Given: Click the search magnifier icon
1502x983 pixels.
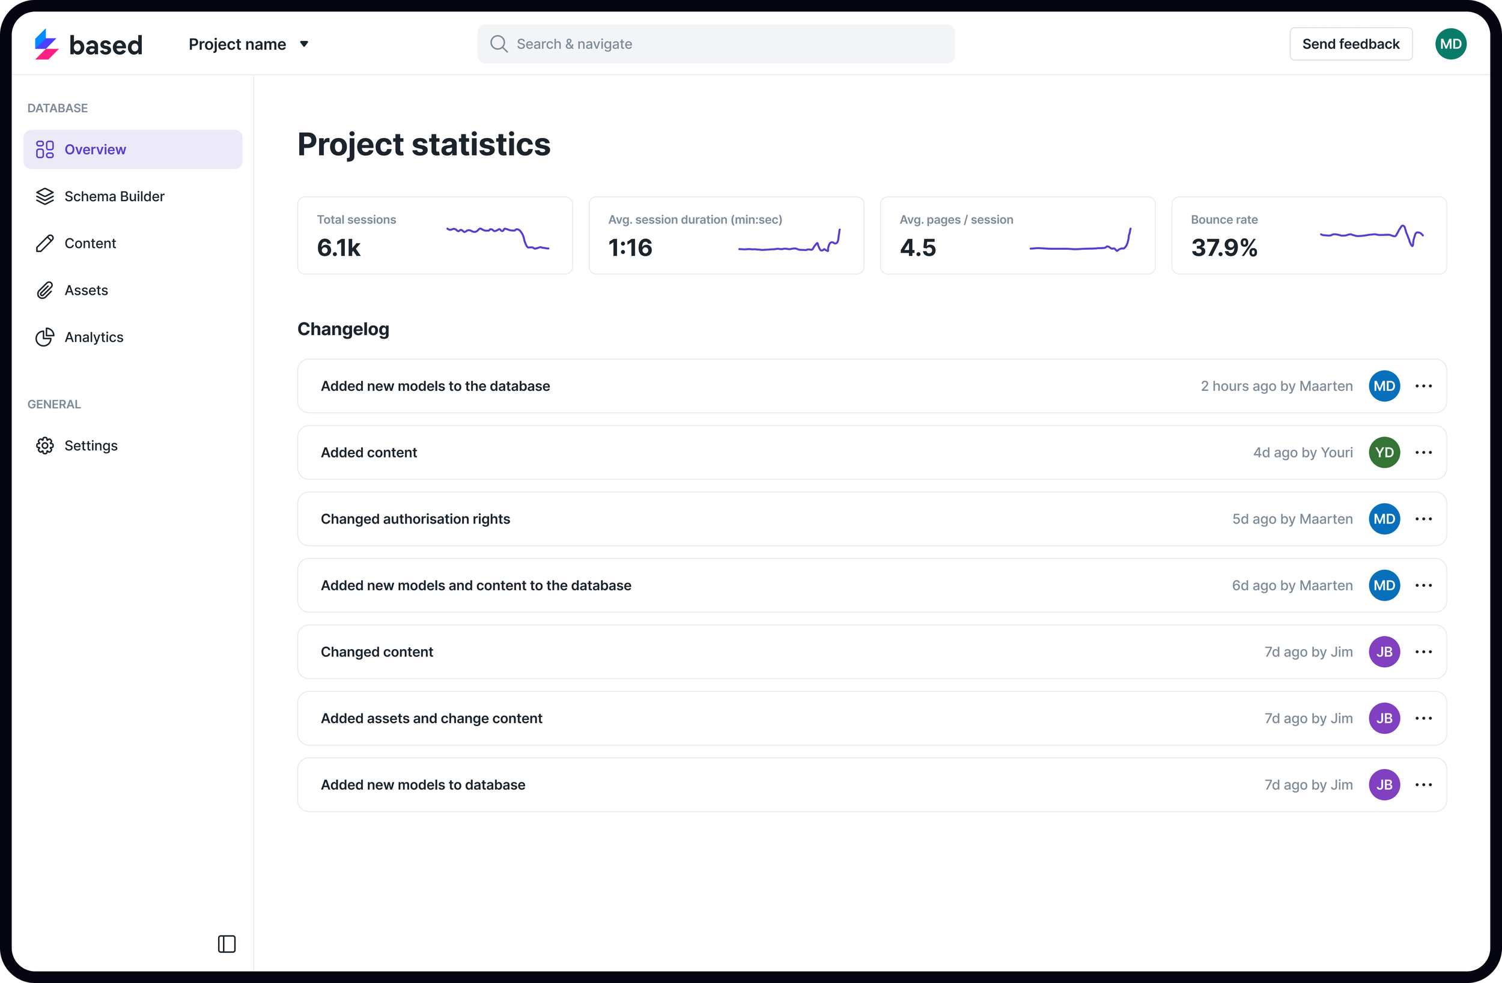Looking at the screenshot, I should coord(499,44).
